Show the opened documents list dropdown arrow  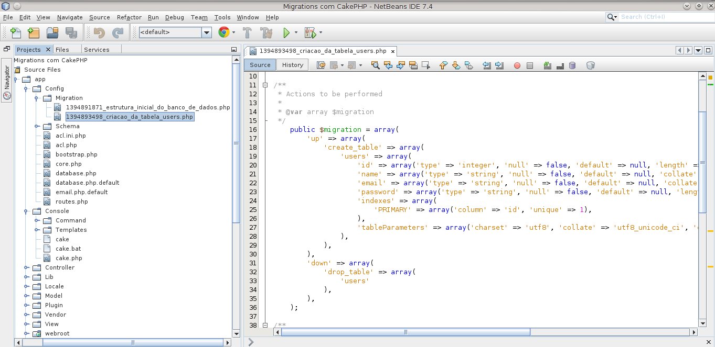click(x=698, y=50)
